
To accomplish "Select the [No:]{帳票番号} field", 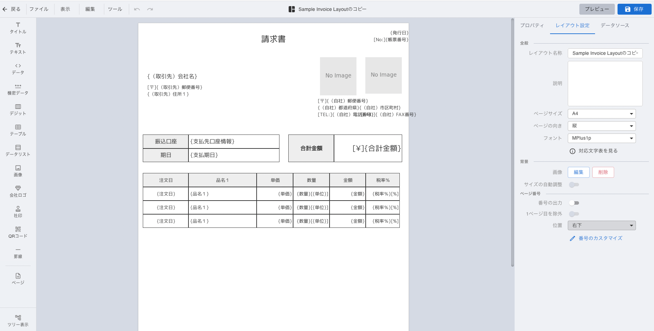I will coord(391,40).
